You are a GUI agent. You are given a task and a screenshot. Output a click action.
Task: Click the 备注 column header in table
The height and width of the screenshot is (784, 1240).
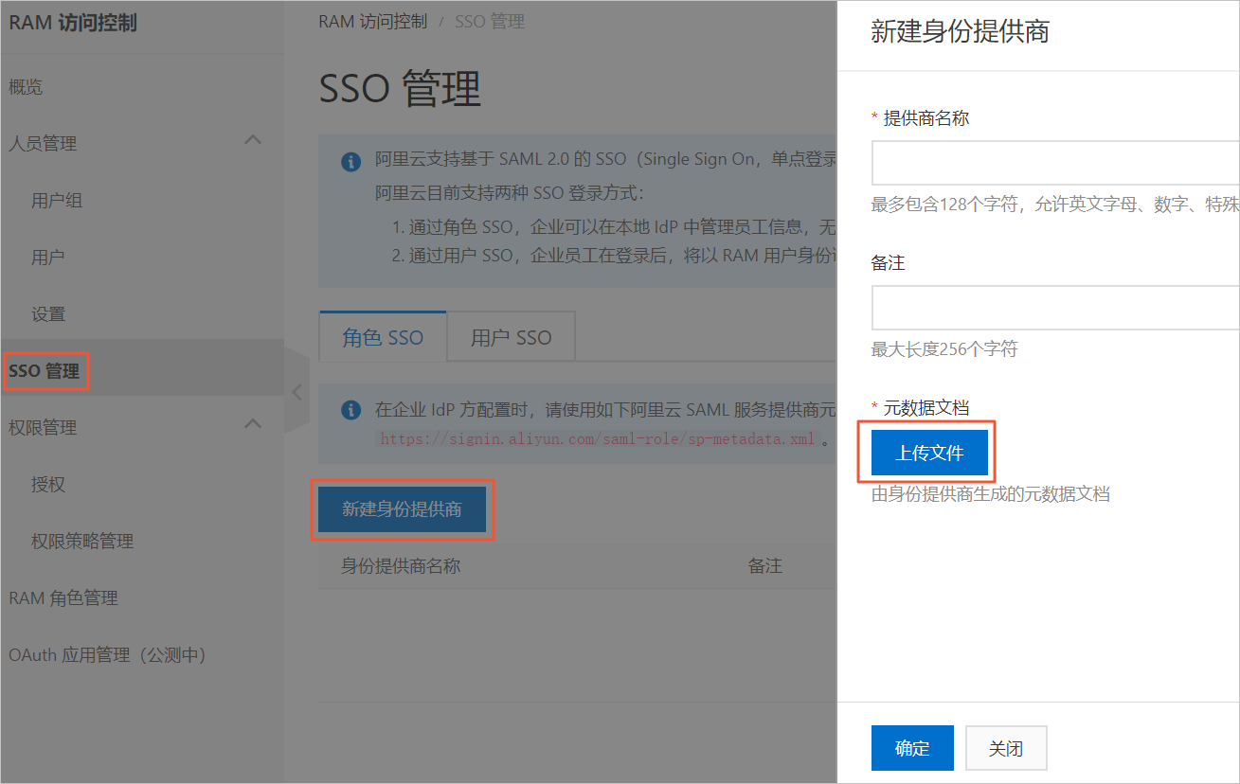pos(765,565)
